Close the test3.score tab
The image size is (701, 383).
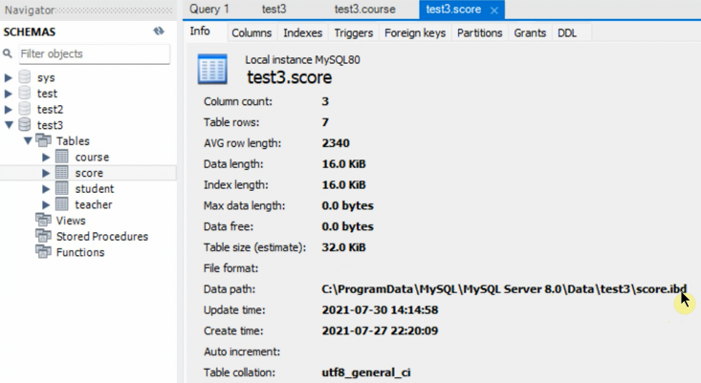click(493, 10)
